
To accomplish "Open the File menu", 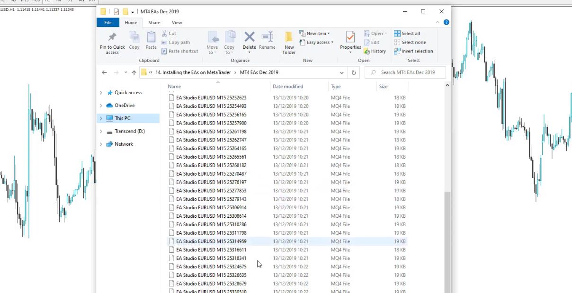I will 107,22.
